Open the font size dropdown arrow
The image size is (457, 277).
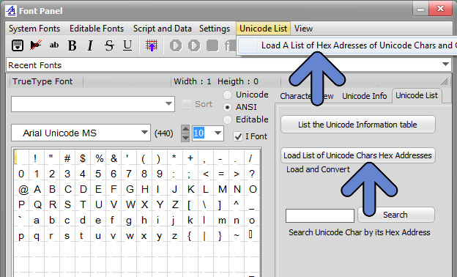pos(218,133)
